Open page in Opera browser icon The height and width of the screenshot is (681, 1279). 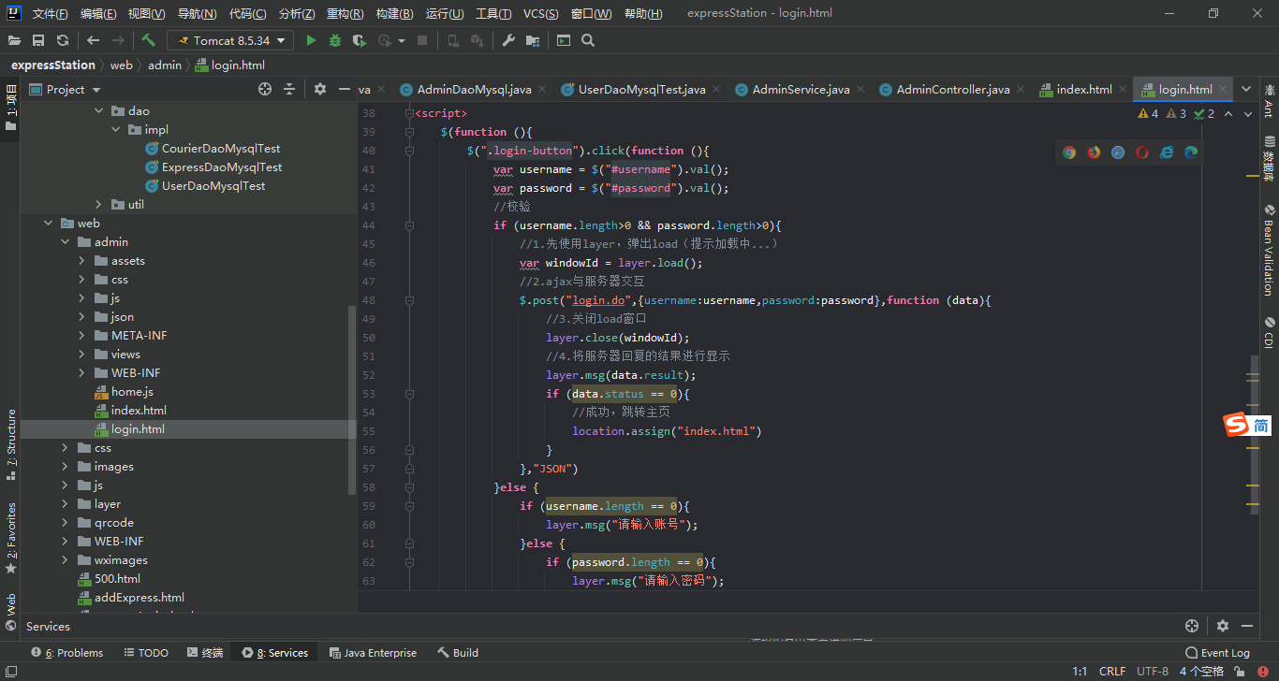click(1142, 152)
